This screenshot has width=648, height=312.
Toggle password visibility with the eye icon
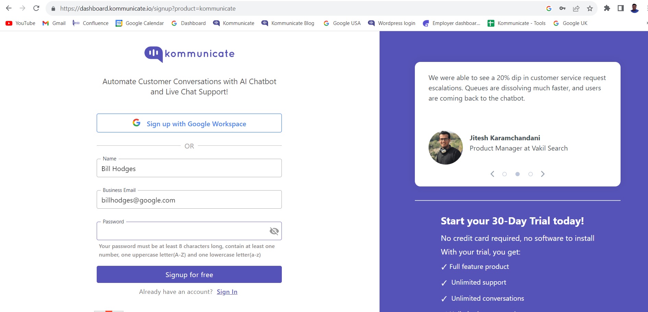pos(274,231)
